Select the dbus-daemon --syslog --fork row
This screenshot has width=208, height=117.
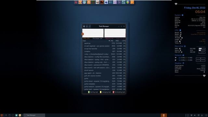coord(104,59)
